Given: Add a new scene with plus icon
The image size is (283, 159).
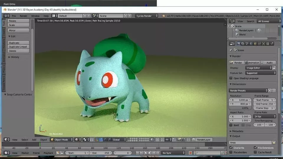Looking at the screenshot, I should (x=126, y=16).
